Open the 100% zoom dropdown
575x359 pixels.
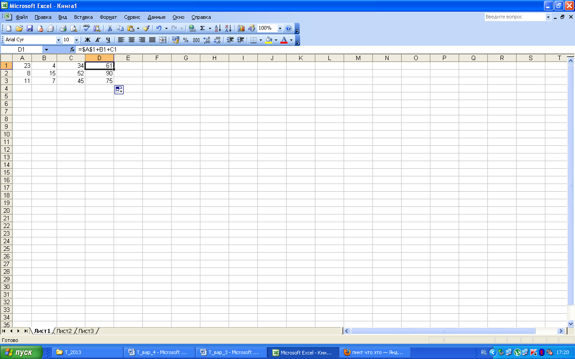280,28
